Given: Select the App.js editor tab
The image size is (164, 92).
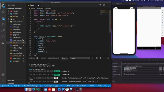Looking at the screenshot, I should (x=34, y=5).
